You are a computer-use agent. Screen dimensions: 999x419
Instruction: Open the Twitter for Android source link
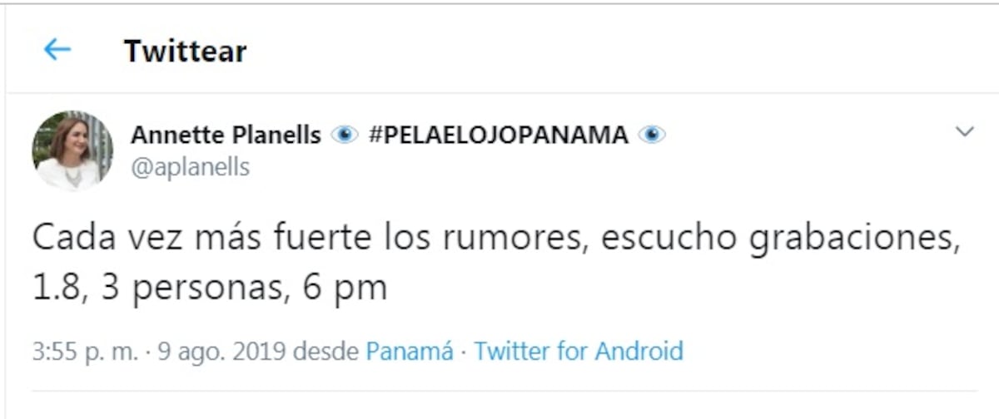[579, 351]
